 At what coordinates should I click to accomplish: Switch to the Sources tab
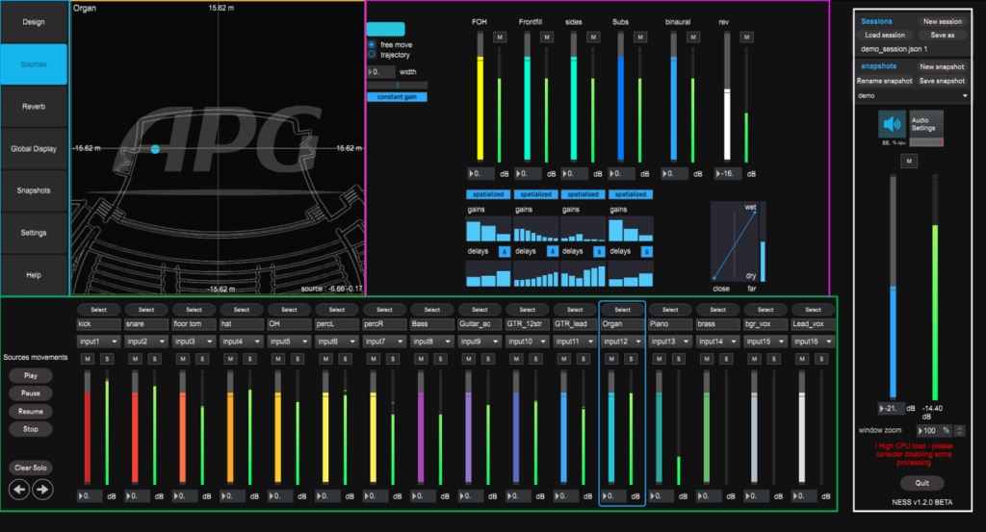click(x=34, y=64)
